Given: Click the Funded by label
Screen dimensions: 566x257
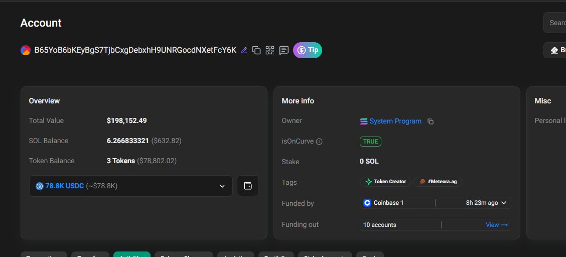Looking at the screenshot, I should [298, 204].
